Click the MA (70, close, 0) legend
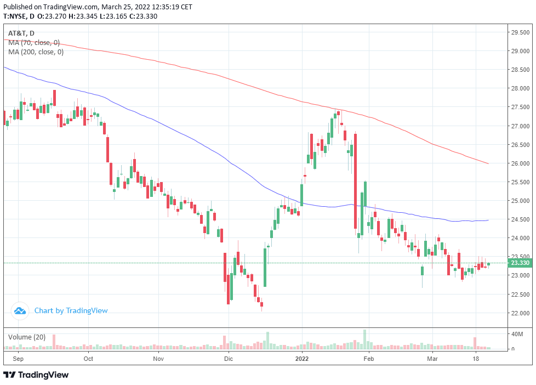Screen dimensions: 536x385 click(34, 43)
